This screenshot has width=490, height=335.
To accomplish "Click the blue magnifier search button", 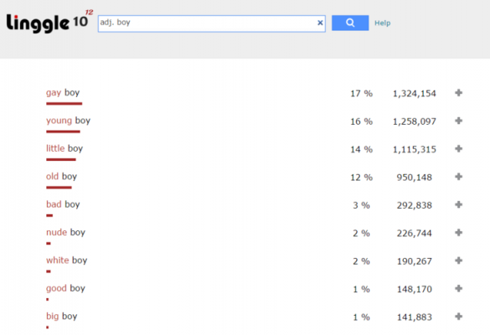I will tap(350, 23).
